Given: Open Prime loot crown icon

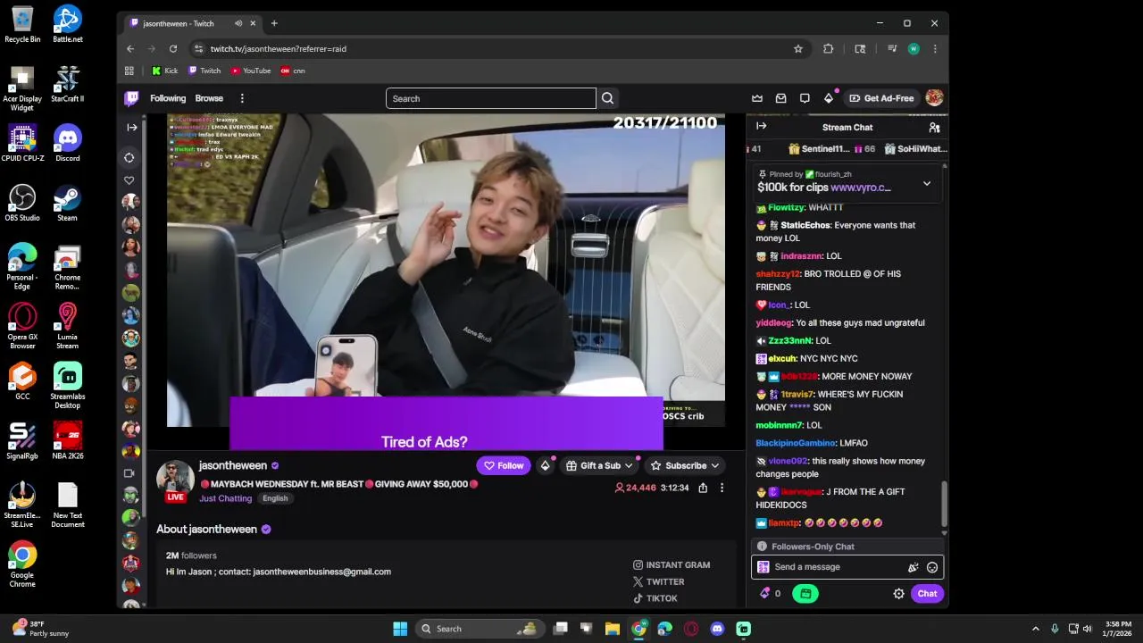Looking at the screenshot, I should pos(757,98).
